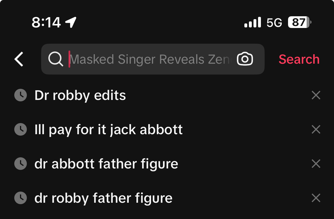The width and height of the screenshot is (334, 219).
Task: Tap clock icon beside "Ill pay for it"
Action: pyautogui.click(x=21, y=130)
